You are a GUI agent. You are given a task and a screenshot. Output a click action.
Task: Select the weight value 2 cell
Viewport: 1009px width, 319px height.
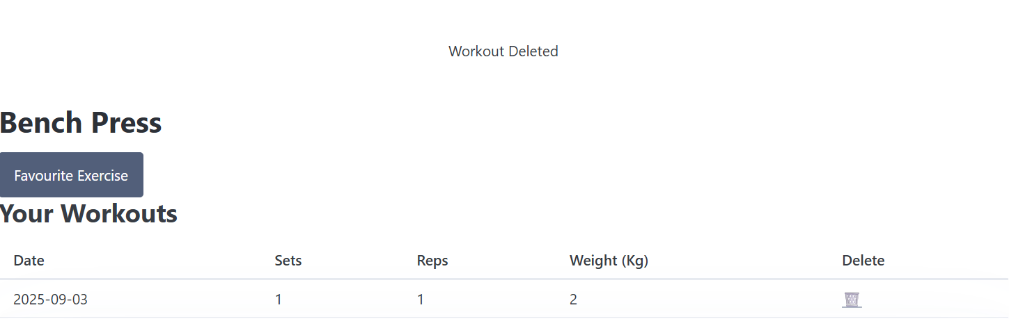click(573, 300)
